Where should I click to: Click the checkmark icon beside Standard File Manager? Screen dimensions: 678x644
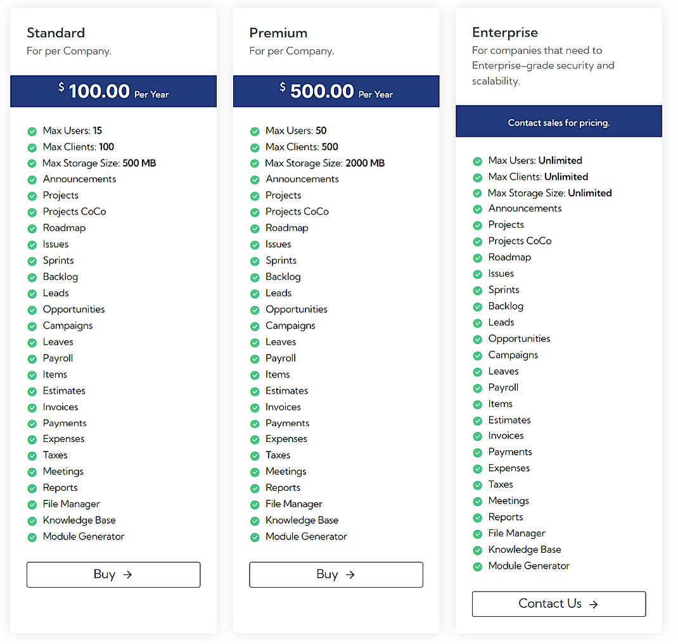coord(32,504)
